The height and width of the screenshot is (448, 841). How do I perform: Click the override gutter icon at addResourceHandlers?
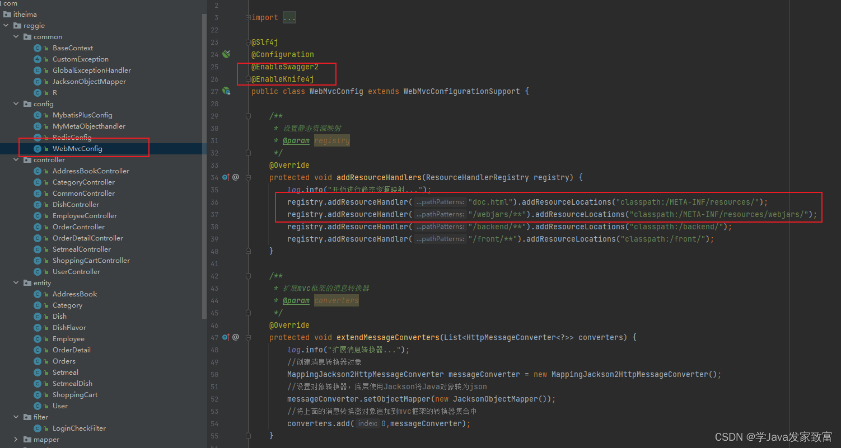(x=226, y=177)
